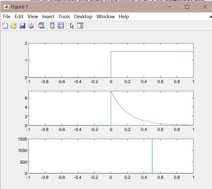
Task: Open the Insert menu
Action: pos(48,17)
